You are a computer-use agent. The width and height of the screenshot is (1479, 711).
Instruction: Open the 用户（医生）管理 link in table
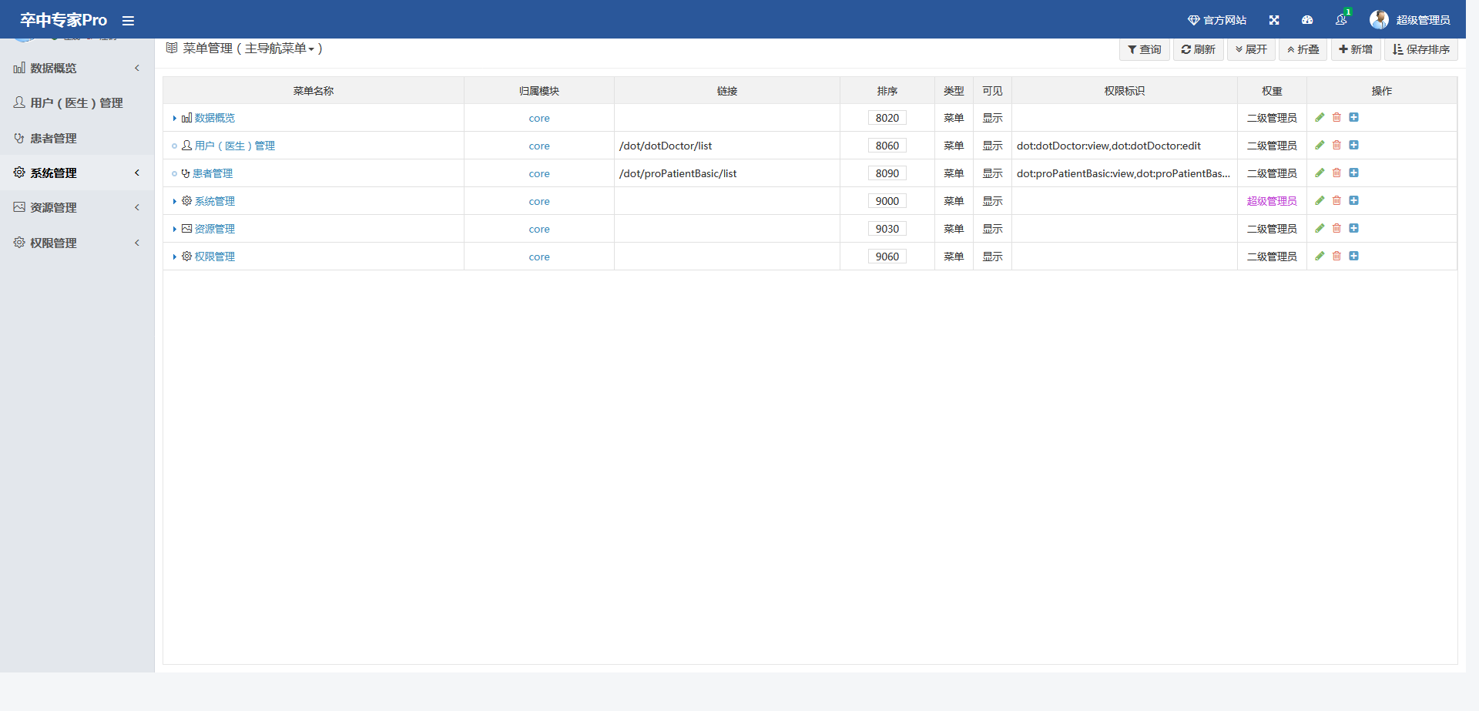(x=234, y=146)
